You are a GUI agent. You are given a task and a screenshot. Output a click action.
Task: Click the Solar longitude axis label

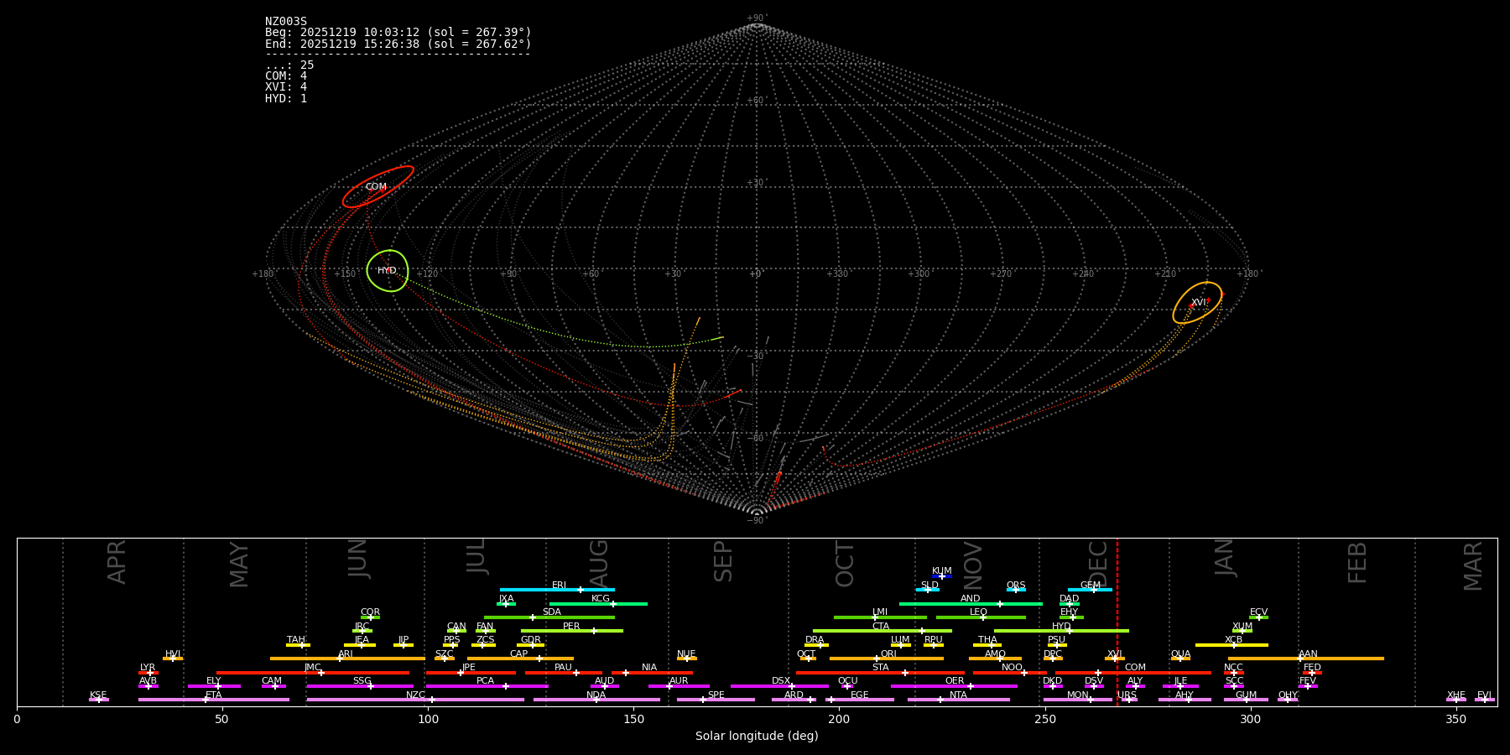coord(756,737)
